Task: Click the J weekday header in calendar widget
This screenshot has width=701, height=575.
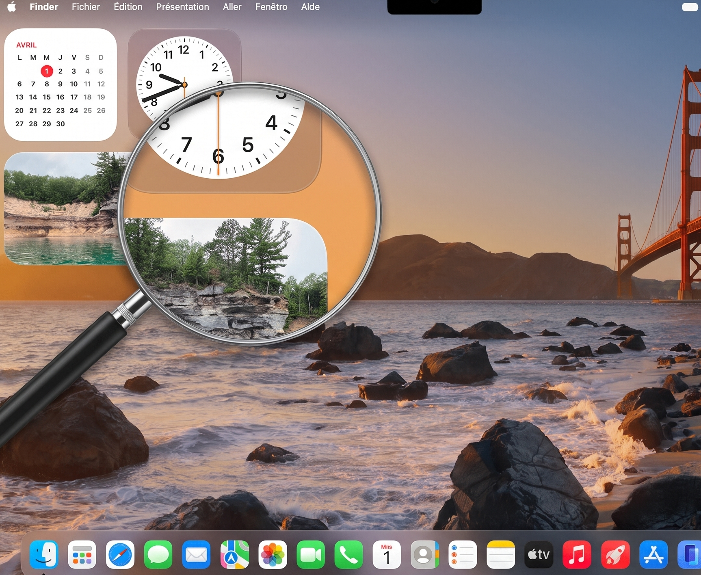Action: click(x=60, y=58)
